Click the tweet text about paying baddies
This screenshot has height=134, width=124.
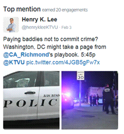(x=55, y=51)
